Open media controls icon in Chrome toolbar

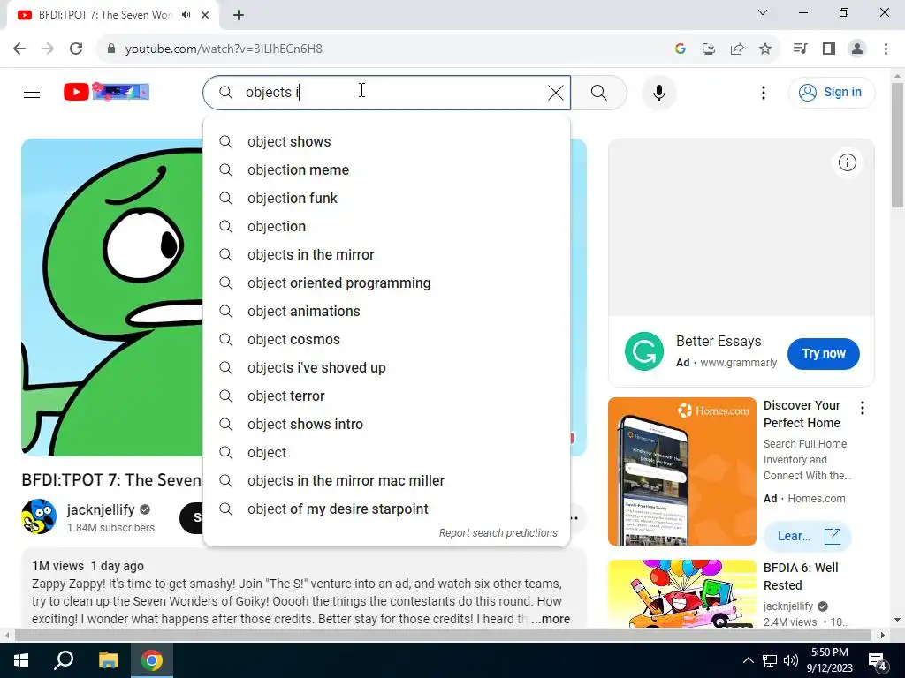click(800, 49)
